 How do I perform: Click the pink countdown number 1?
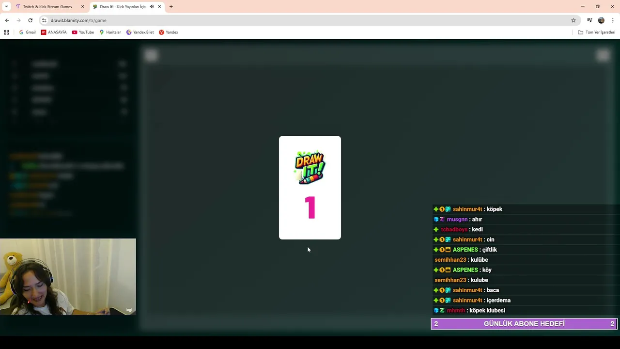click(310, 208)
